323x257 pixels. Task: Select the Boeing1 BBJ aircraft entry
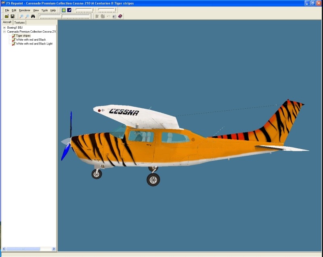tap(15, 27)
